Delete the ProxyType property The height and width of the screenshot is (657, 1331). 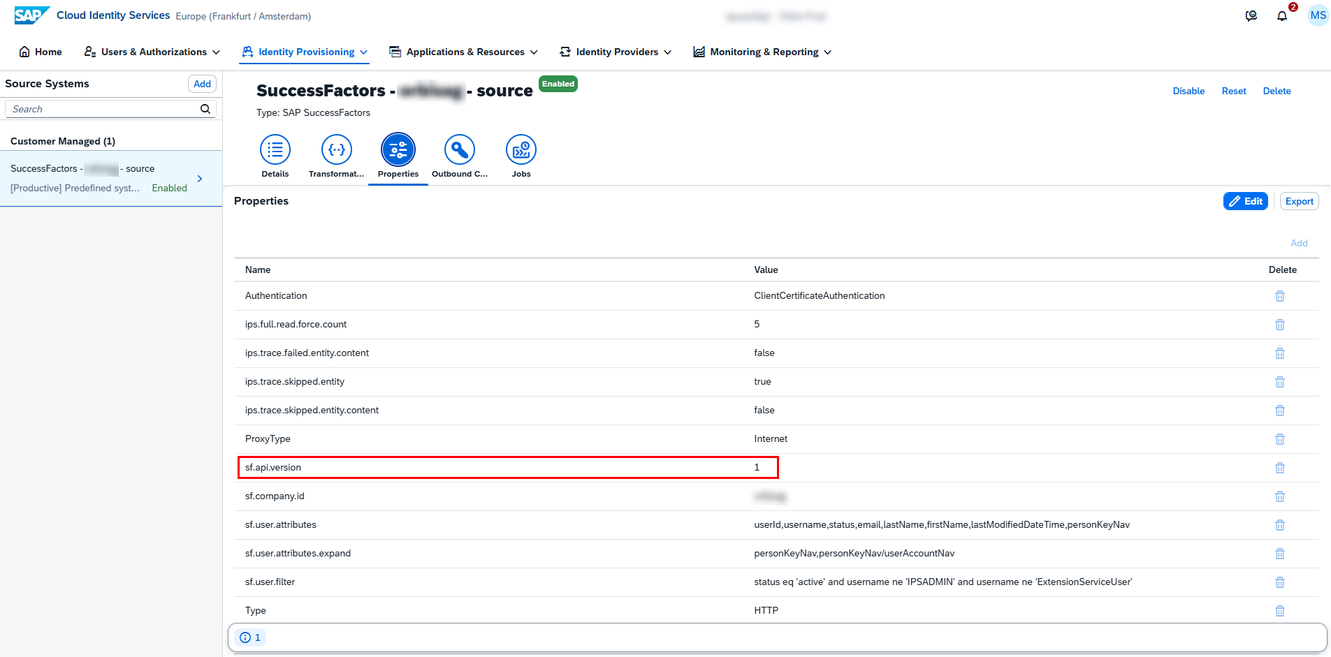(1280, 439)
